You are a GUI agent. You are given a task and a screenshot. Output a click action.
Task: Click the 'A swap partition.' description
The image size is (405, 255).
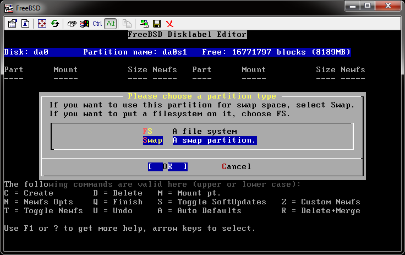215,140
